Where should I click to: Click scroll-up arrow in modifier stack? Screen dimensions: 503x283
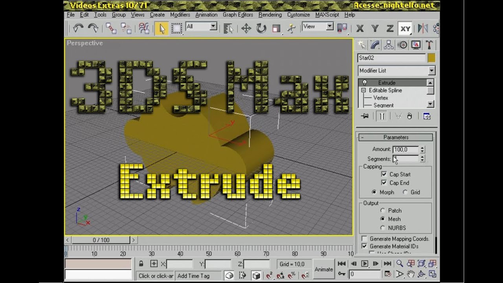tap(430, 83)
